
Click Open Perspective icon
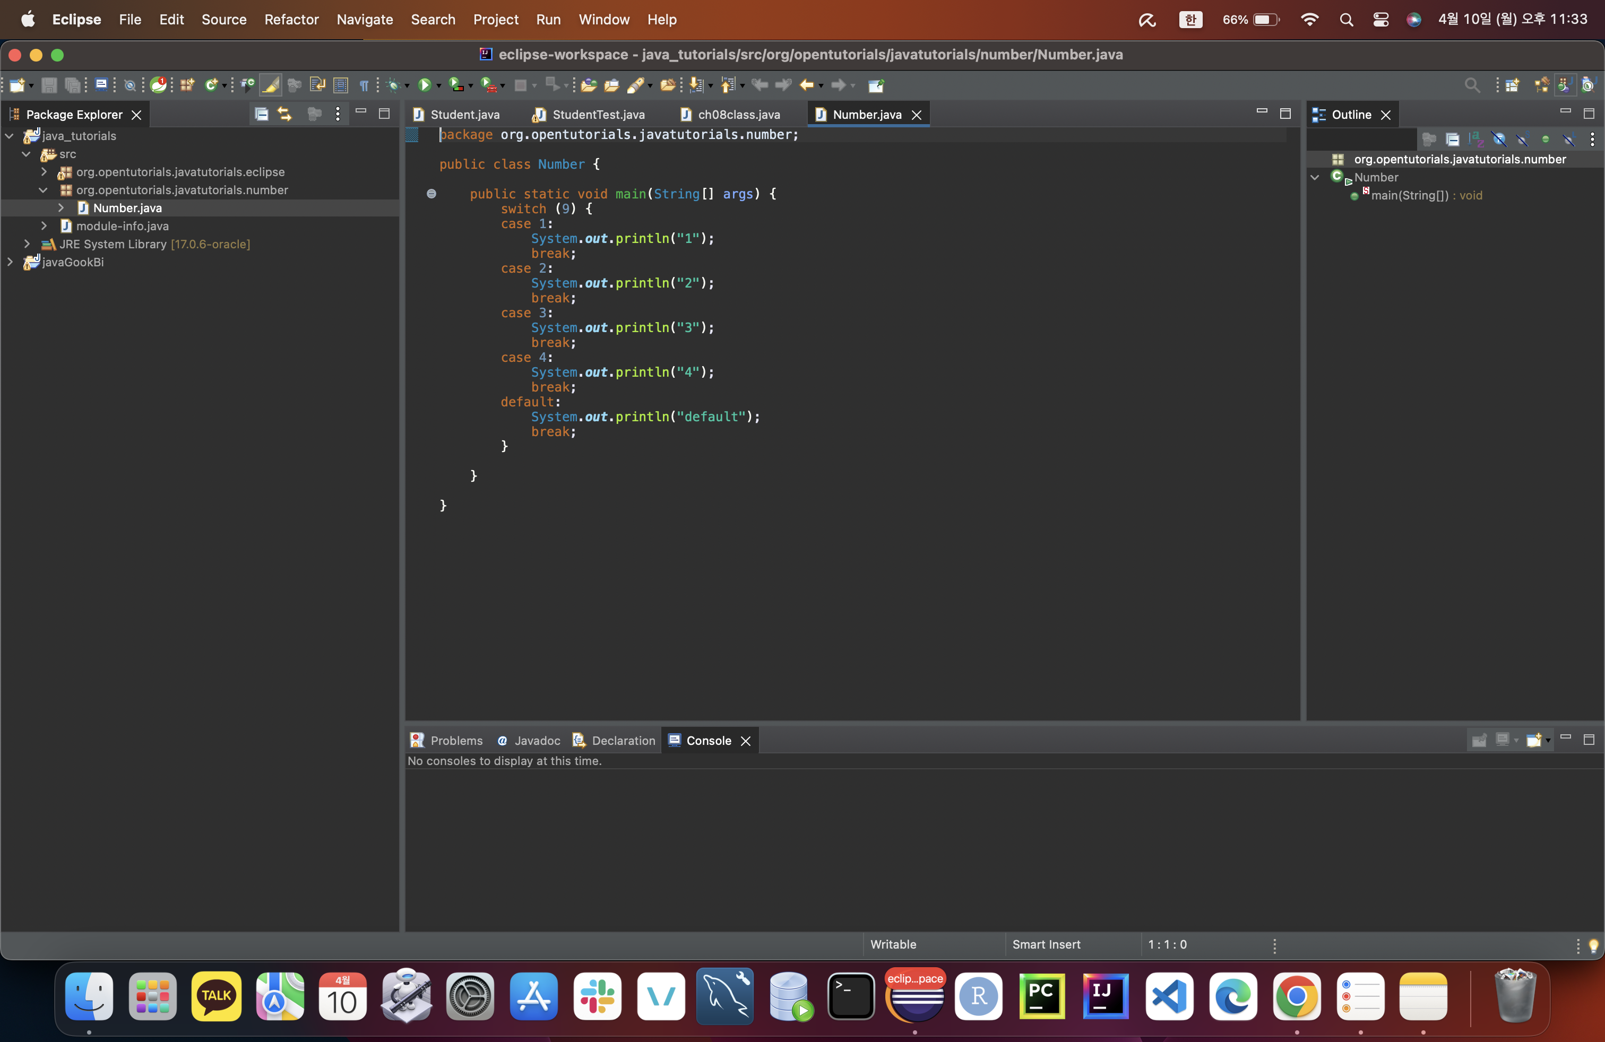tap(1512, 85)
